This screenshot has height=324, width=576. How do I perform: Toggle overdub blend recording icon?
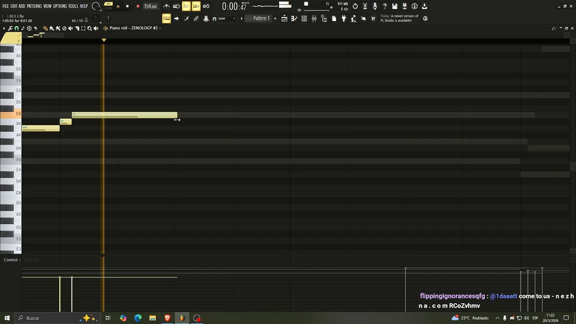point(196,6)
